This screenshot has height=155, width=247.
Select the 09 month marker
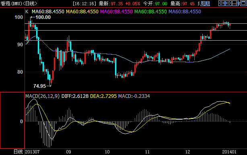68,152
